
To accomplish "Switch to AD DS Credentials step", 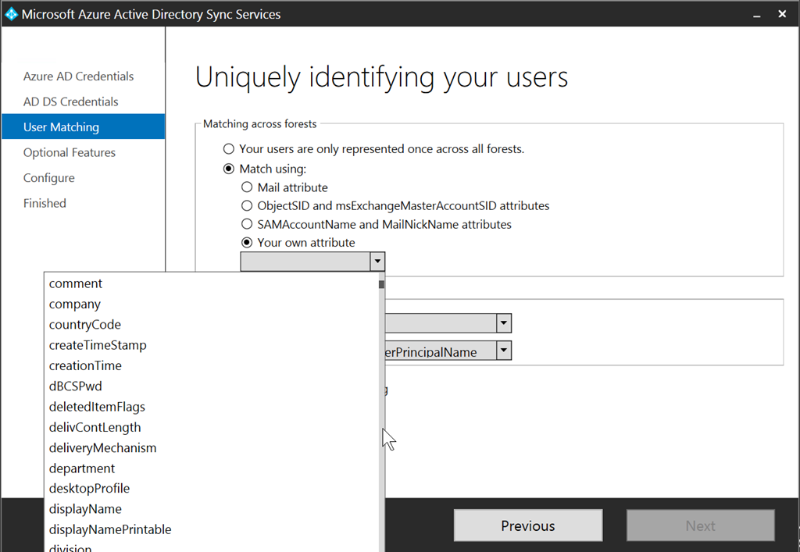I will point(71,101).
